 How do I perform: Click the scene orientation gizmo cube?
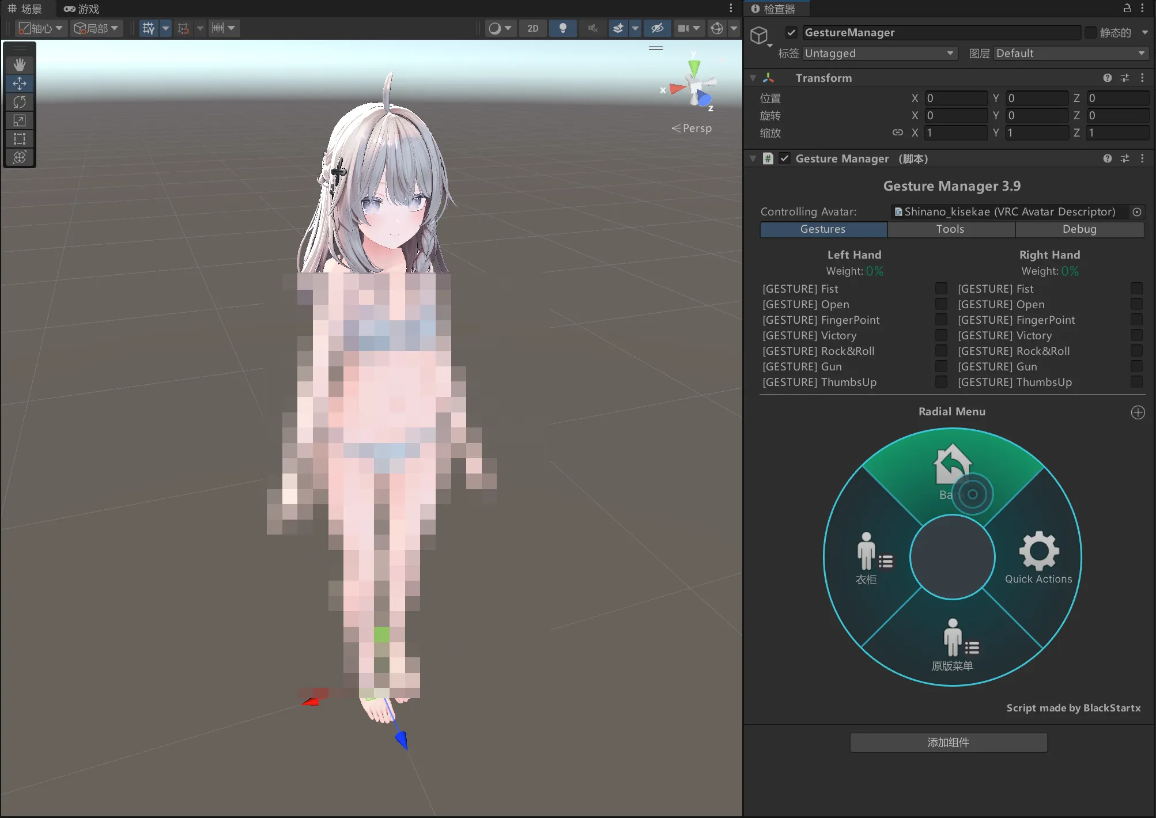point(696,86)
